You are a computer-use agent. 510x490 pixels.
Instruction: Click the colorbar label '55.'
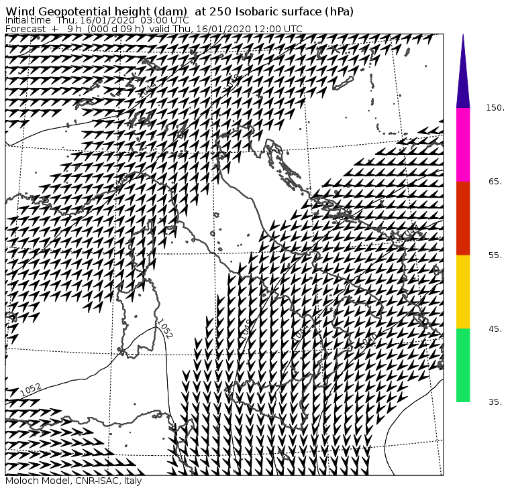click(x=495, y=255)
